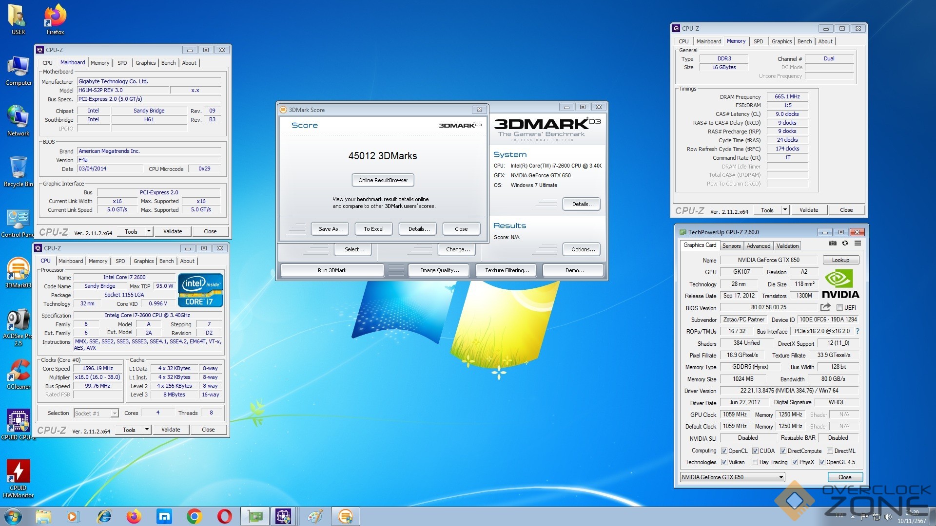The image size is (936, 526).
Task: Toggle the UEFI checkbox in GPU-Z
Action: pos(839,308)
